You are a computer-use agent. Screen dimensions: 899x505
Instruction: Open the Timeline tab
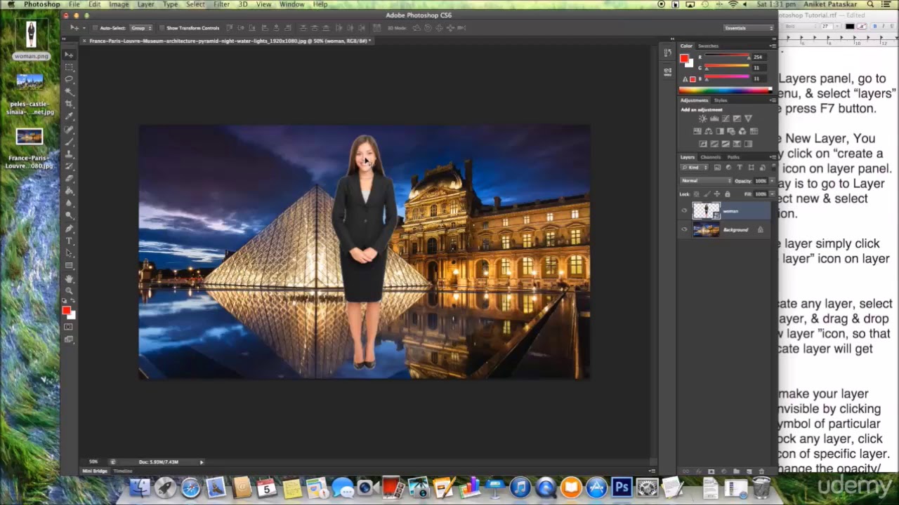click(123, 471)
